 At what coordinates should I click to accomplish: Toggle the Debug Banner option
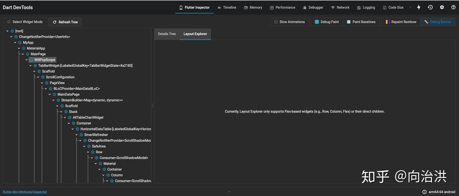point(438,22)
